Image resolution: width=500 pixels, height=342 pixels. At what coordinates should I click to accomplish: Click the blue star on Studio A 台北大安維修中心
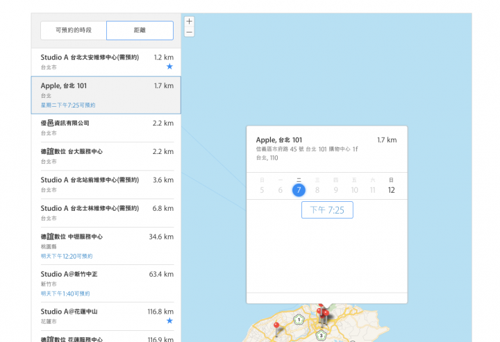(169, 67)
